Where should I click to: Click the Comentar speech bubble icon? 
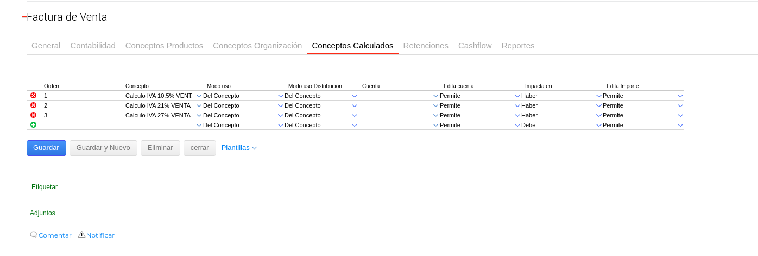click(x=34, y=235)
